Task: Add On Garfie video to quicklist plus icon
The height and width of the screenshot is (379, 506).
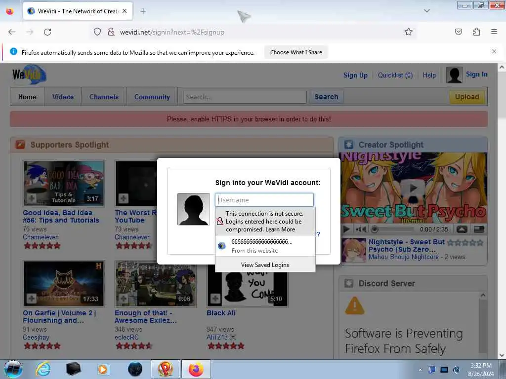Action: coord(31,299)
